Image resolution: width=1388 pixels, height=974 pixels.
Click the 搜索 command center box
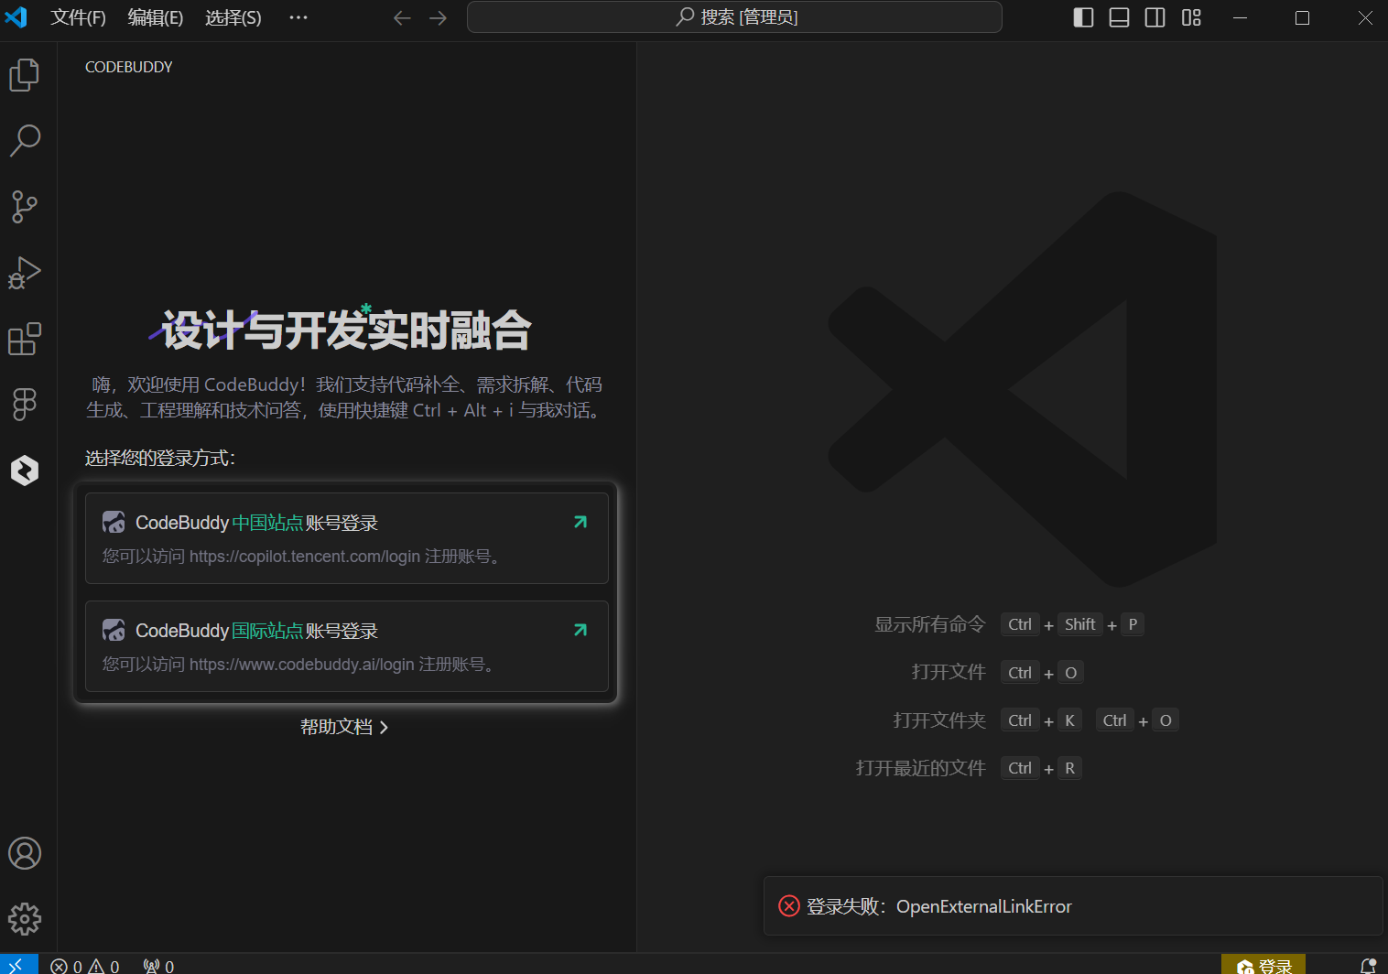[x=734, y=17]
